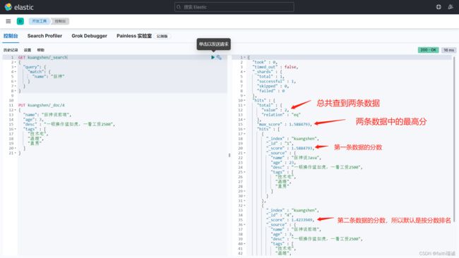
Task: Collapse response fold on line 25 tags
Action: pos(244,172)
